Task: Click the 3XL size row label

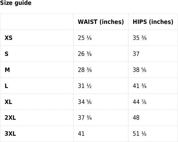Action: (x=10, y=134)
